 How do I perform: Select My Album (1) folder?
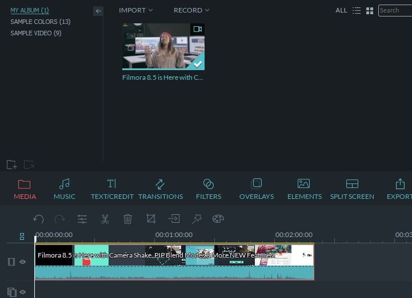pos(30,10)
